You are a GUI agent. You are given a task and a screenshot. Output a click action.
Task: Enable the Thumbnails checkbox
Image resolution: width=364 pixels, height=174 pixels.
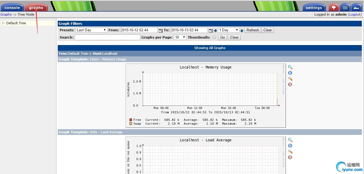tap(214, 37)
